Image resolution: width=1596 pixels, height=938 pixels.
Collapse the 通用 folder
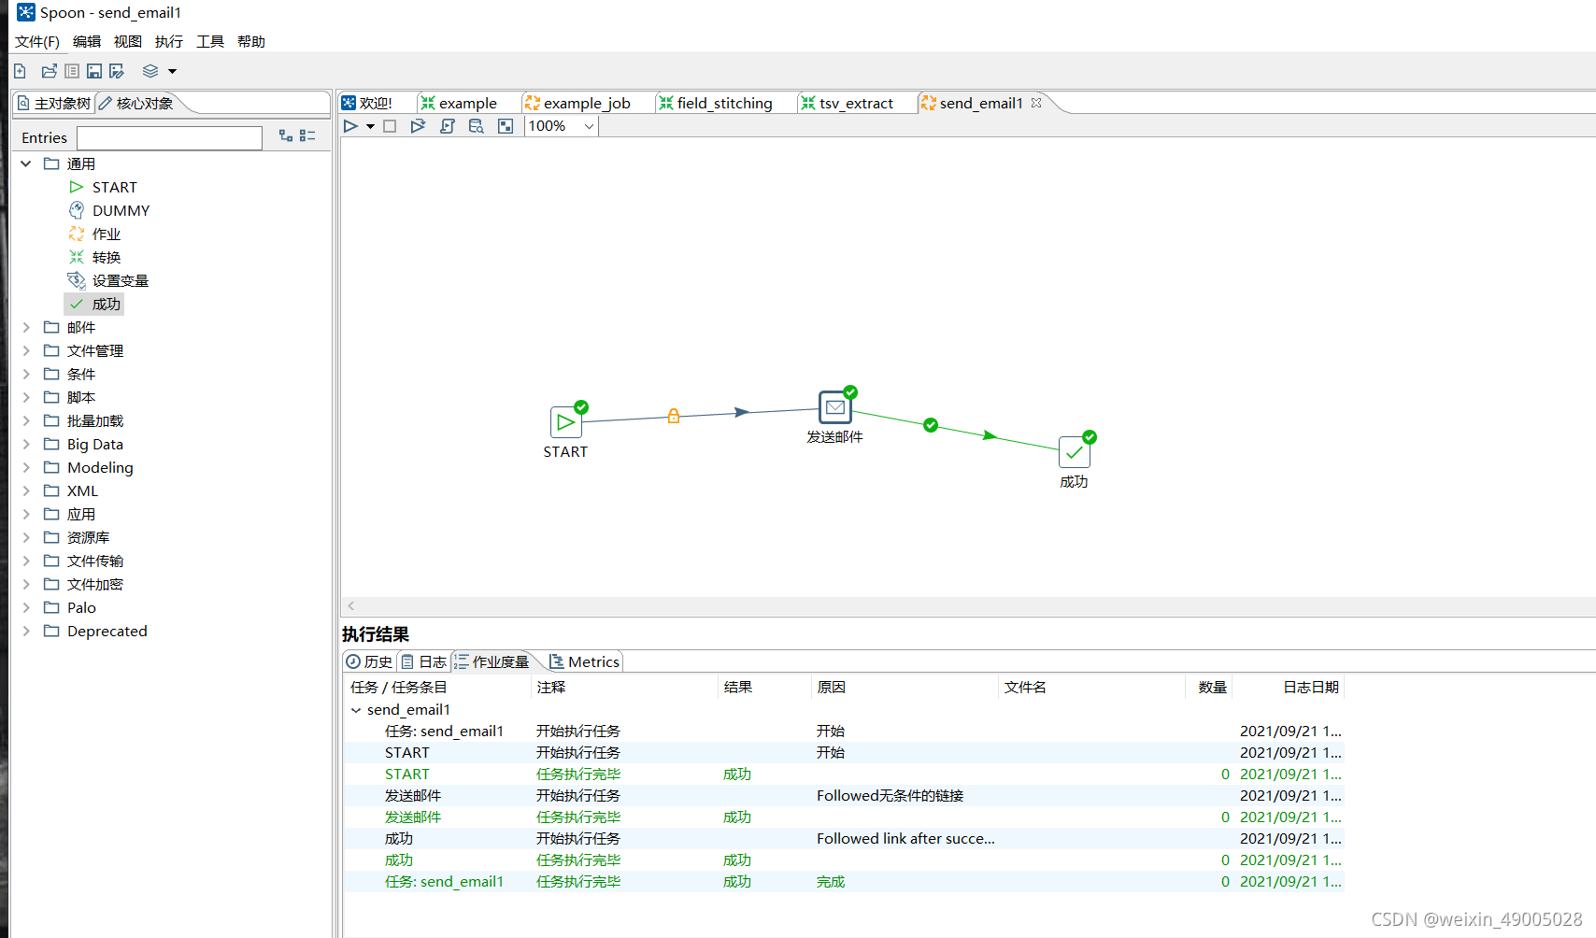tap(26, 163)
